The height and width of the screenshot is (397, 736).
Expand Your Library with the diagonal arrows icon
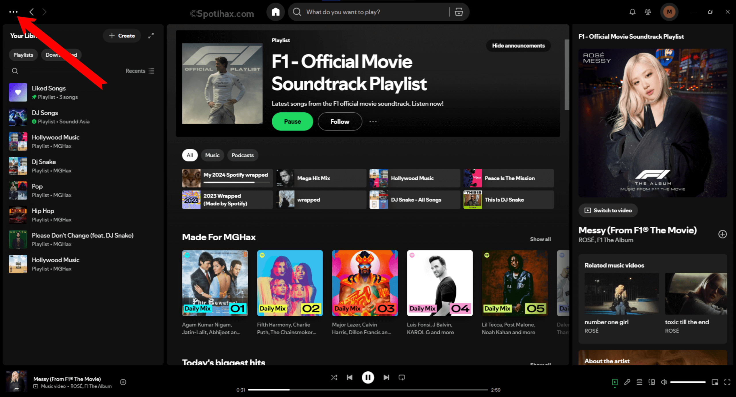click(x=151, y=36)
